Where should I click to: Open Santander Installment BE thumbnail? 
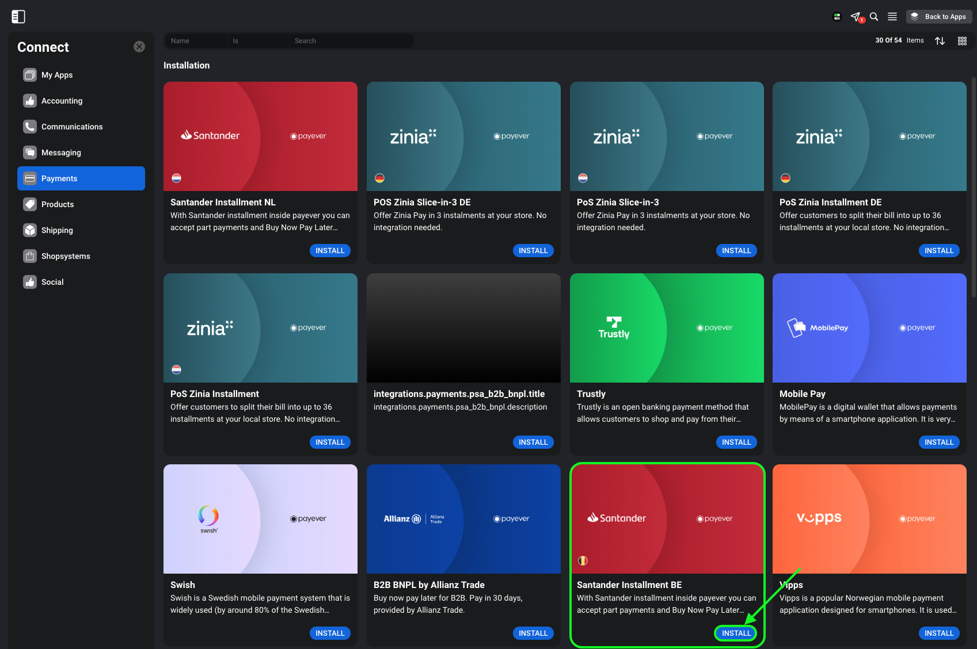tap(667, 519)
